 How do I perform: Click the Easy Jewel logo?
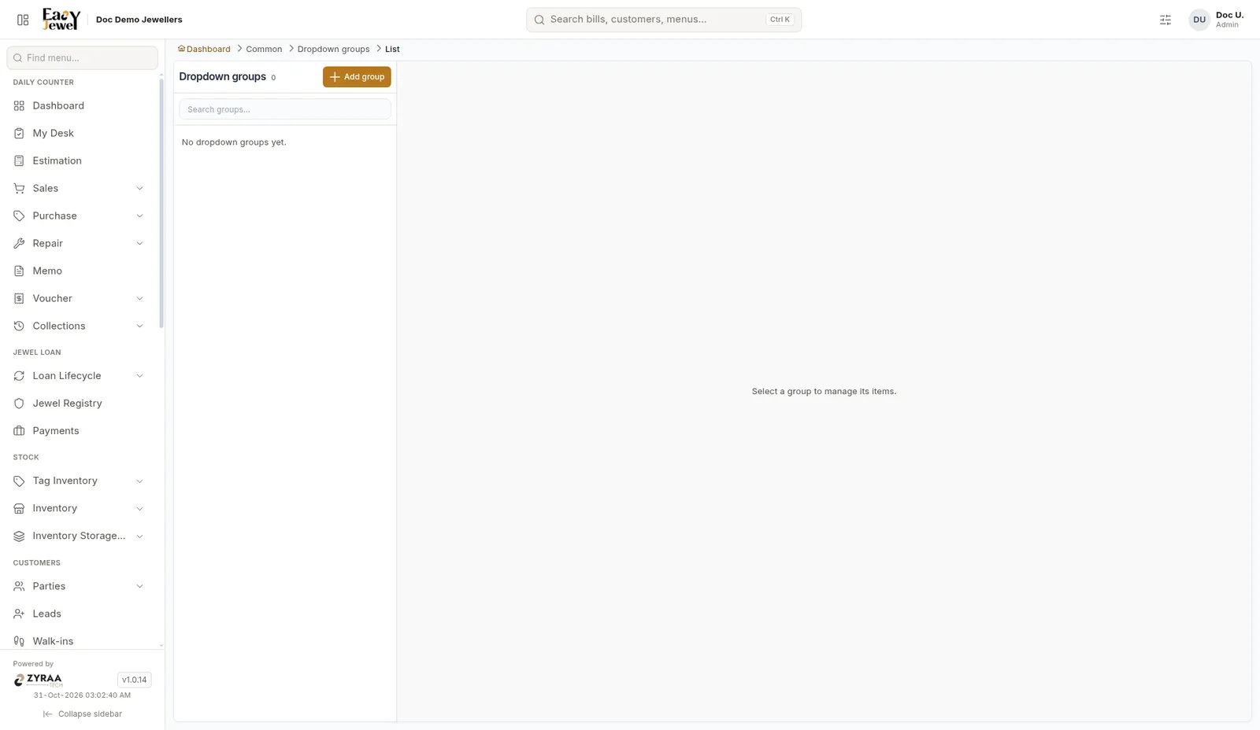(x=61, y=20)
